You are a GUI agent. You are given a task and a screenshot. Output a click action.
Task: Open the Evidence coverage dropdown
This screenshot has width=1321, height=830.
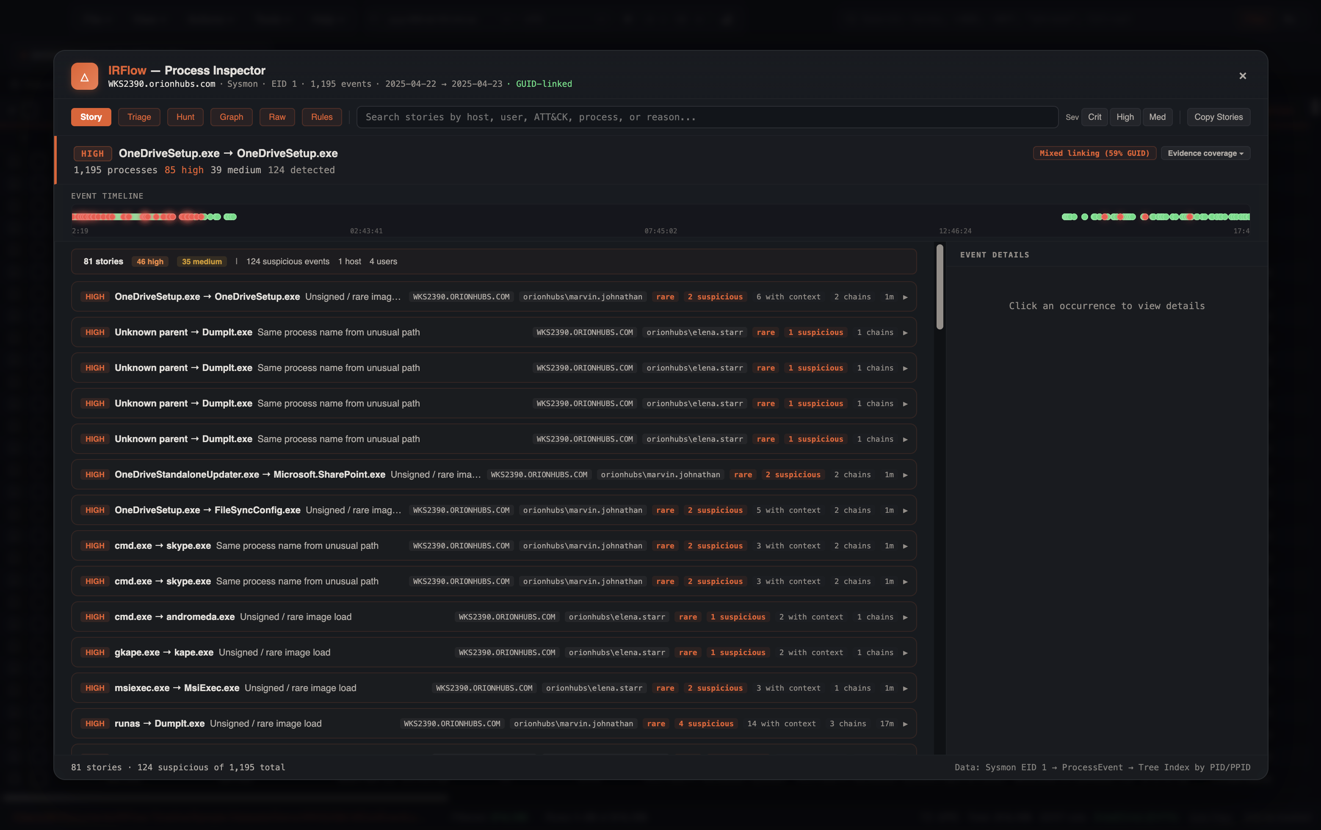(1205, 153)
